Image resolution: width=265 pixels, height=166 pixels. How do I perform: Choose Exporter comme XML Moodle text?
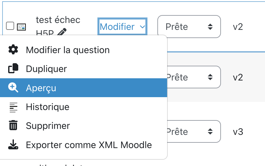(x=89, y=145)
